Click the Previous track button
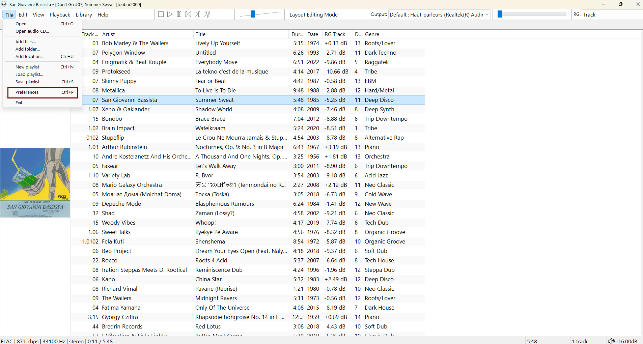Image resolution: width=643 pixels, height=344 pixels. 188,14
